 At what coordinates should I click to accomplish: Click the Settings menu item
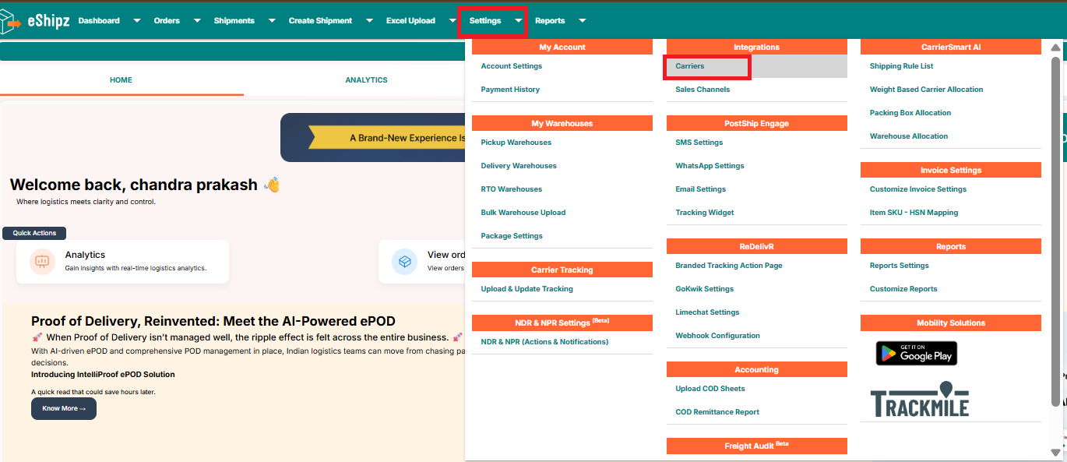pyautogui.click(x=485, y=21)
